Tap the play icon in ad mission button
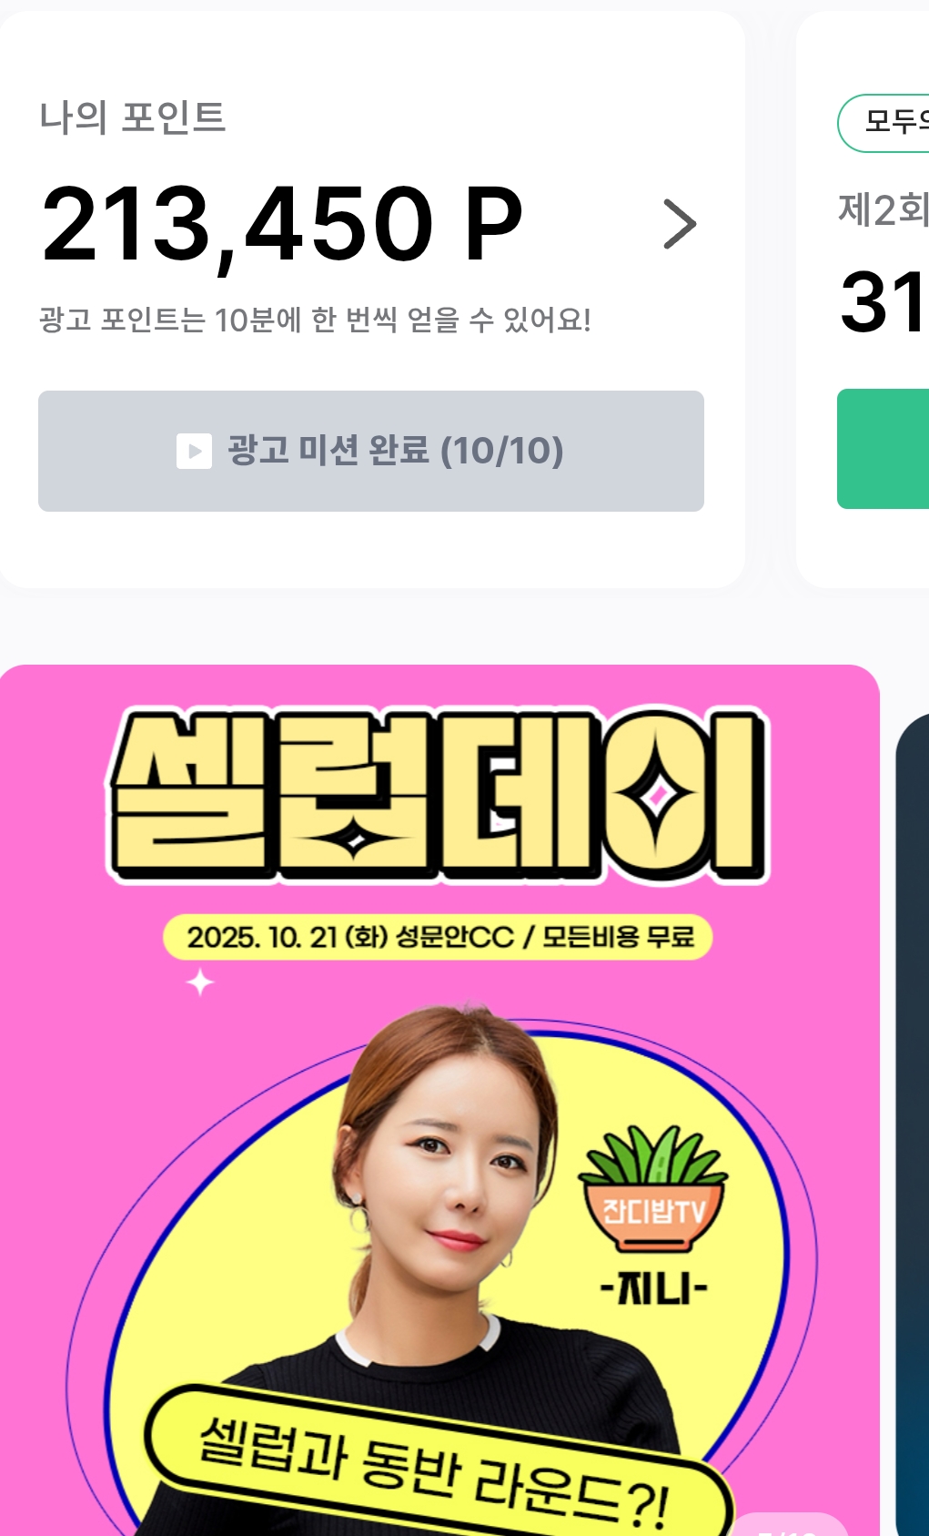Viewport: 929px width, 1536px height. tap(194, 451)
